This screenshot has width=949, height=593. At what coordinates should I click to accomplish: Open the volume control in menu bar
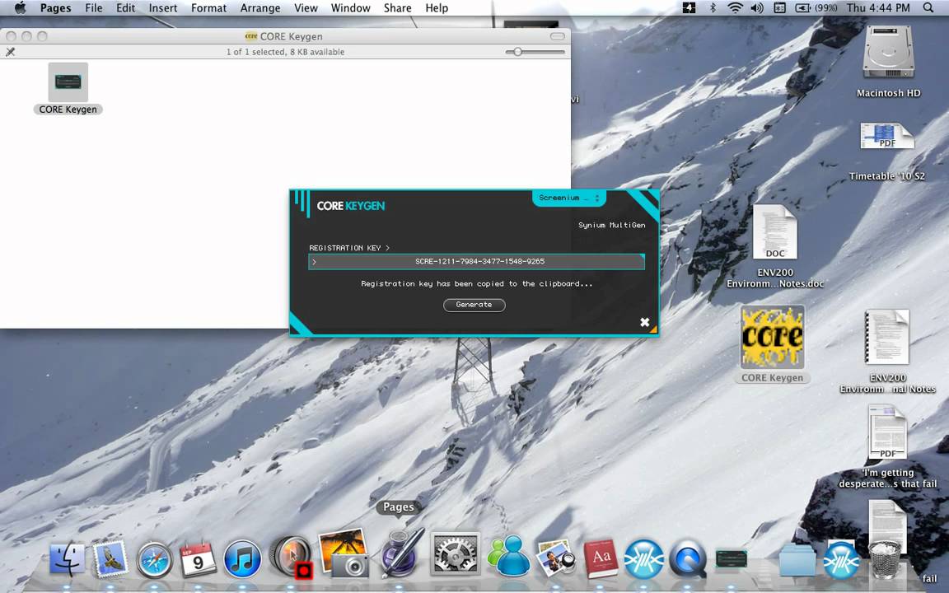[757, 8]
